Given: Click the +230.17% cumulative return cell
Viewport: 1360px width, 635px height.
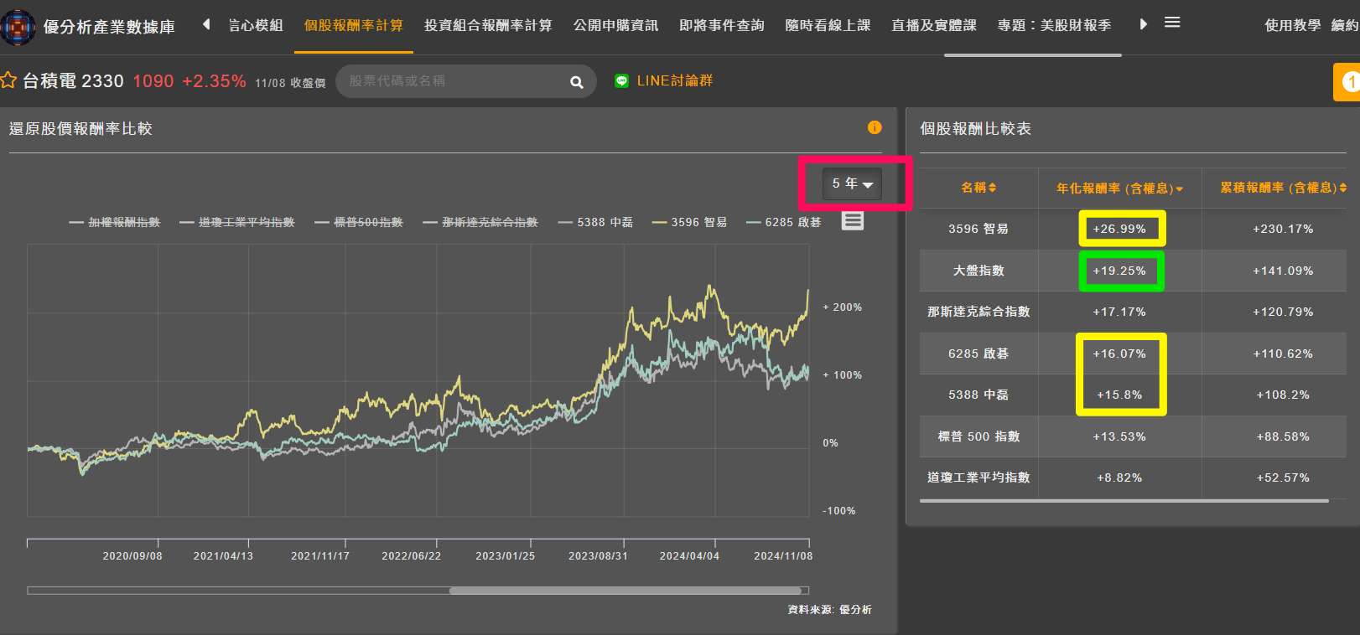Looking at the screenshot, I should (1283, 229).
